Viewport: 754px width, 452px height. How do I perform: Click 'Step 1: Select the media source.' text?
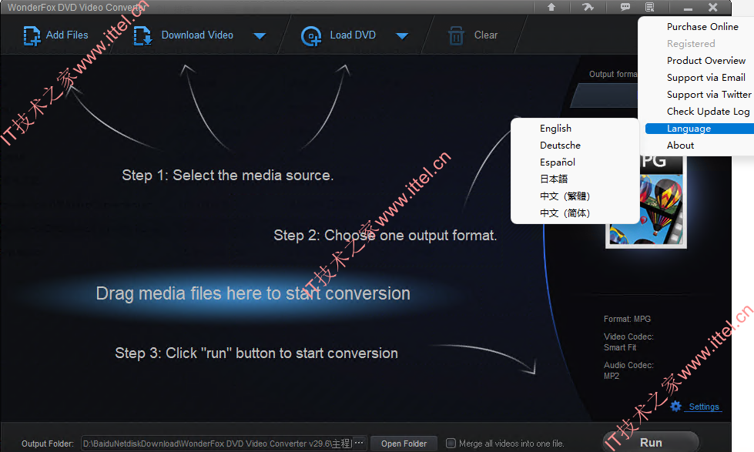tap(227, 175)
